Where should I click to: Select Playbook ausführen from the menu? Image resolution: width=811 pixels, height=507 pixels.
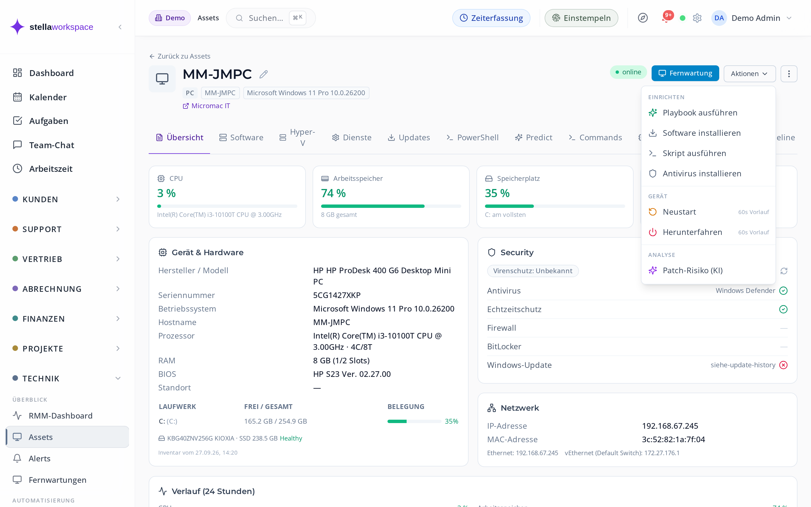(x=708, y=113)
